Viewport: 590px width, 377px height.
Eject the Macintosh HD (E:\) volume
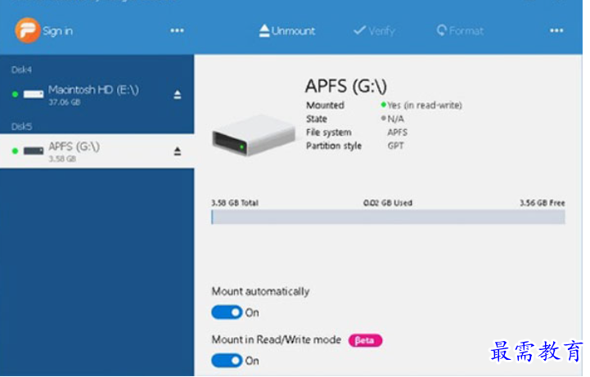coord(178,95)
